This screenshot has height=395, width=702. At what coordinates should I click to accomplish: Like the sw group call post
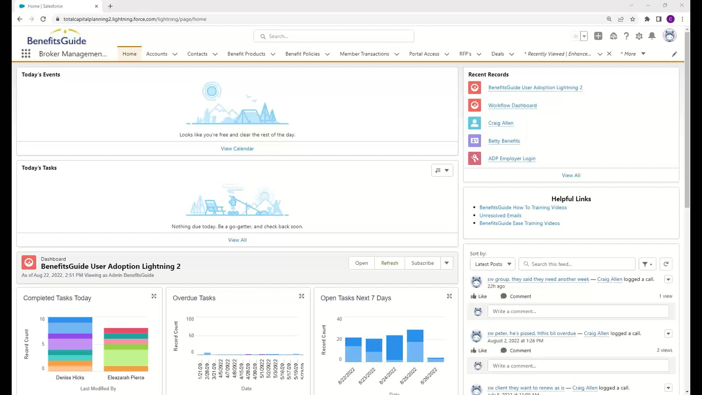(478, 296)
